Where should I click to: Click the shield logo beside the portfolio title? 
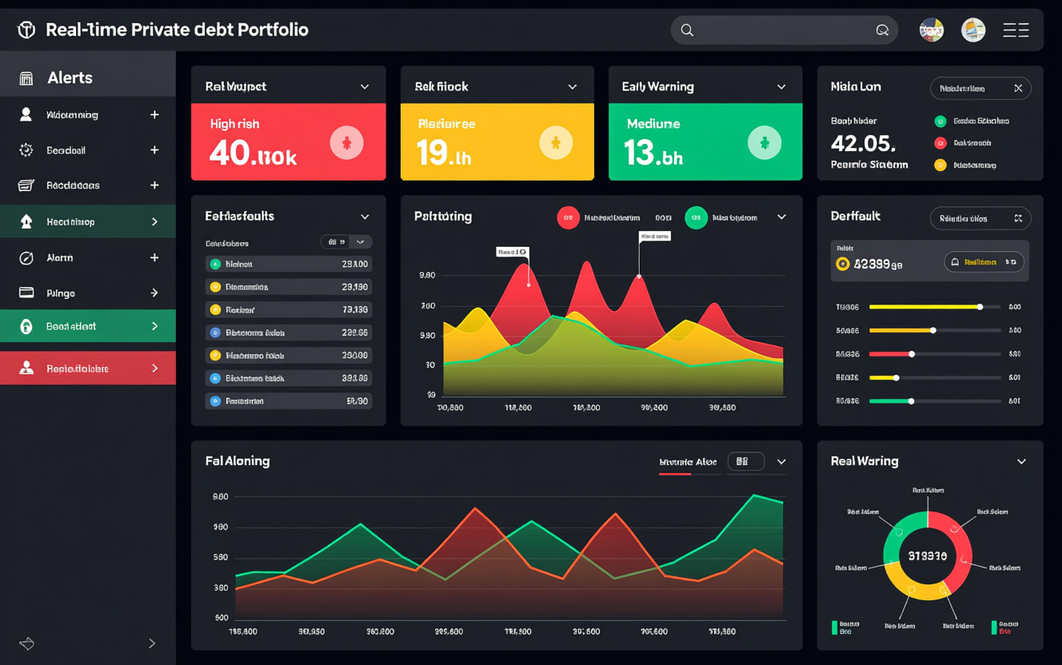pyautogui.click(x=26, y=30)
